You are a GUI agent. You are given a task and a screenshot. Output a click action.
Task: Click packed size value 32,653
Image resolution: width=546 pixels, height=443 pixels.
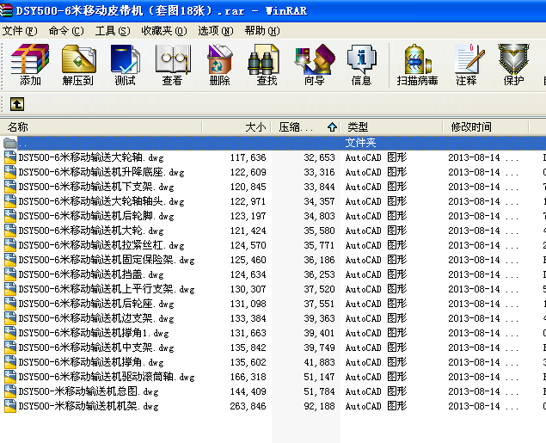point(319,157)
